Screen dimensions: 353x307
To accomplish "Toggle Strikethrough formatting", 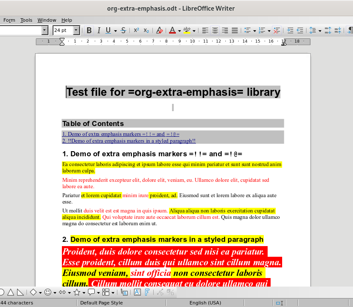I will pyautogui.click(x=123, y=30).
